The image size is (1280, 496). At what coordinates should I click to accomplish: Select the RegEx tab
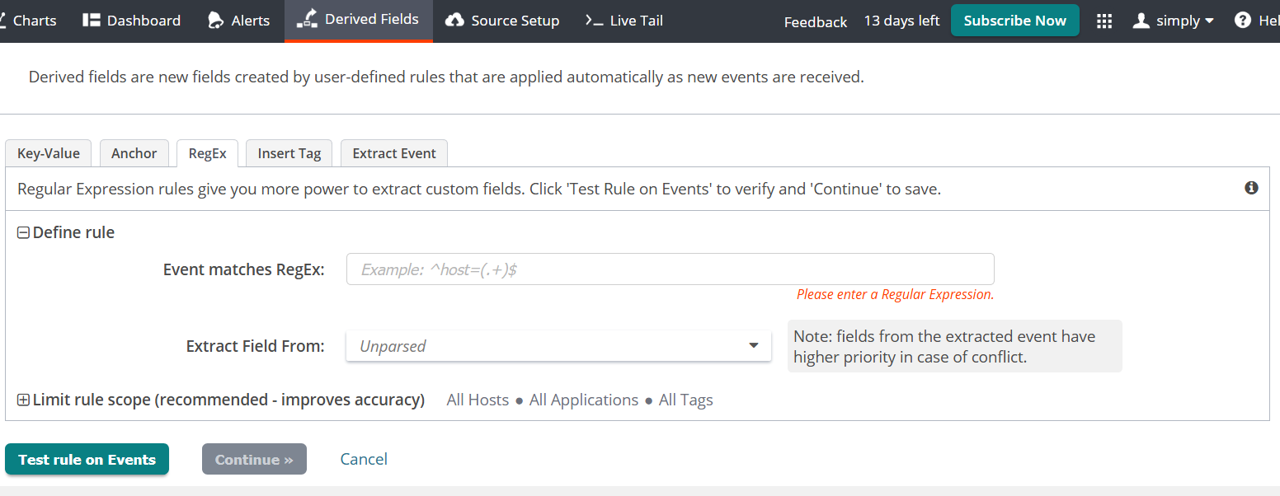click(x=207, y=153)
